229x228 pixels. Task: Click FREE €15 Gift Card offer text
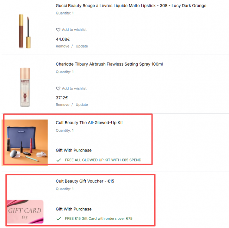[99, 218]
